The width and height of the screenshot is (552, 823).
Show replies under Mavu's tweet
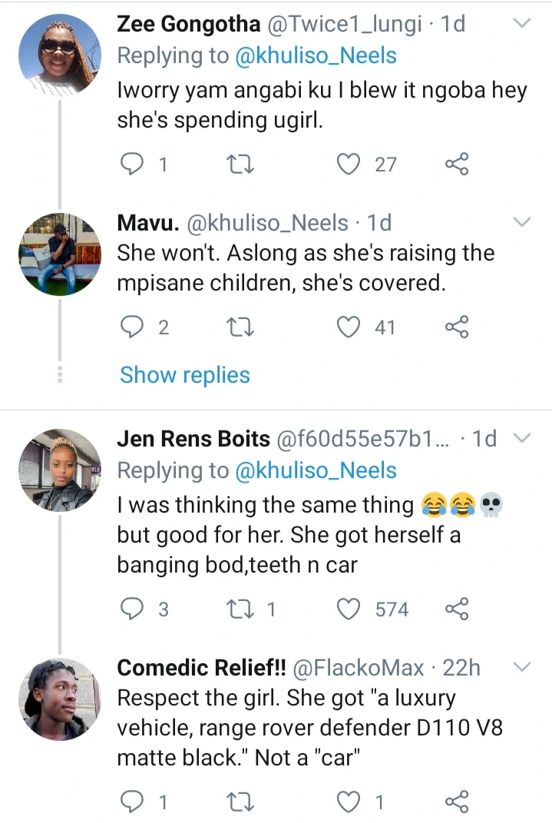pyautogui.click(x=185, y=375)
